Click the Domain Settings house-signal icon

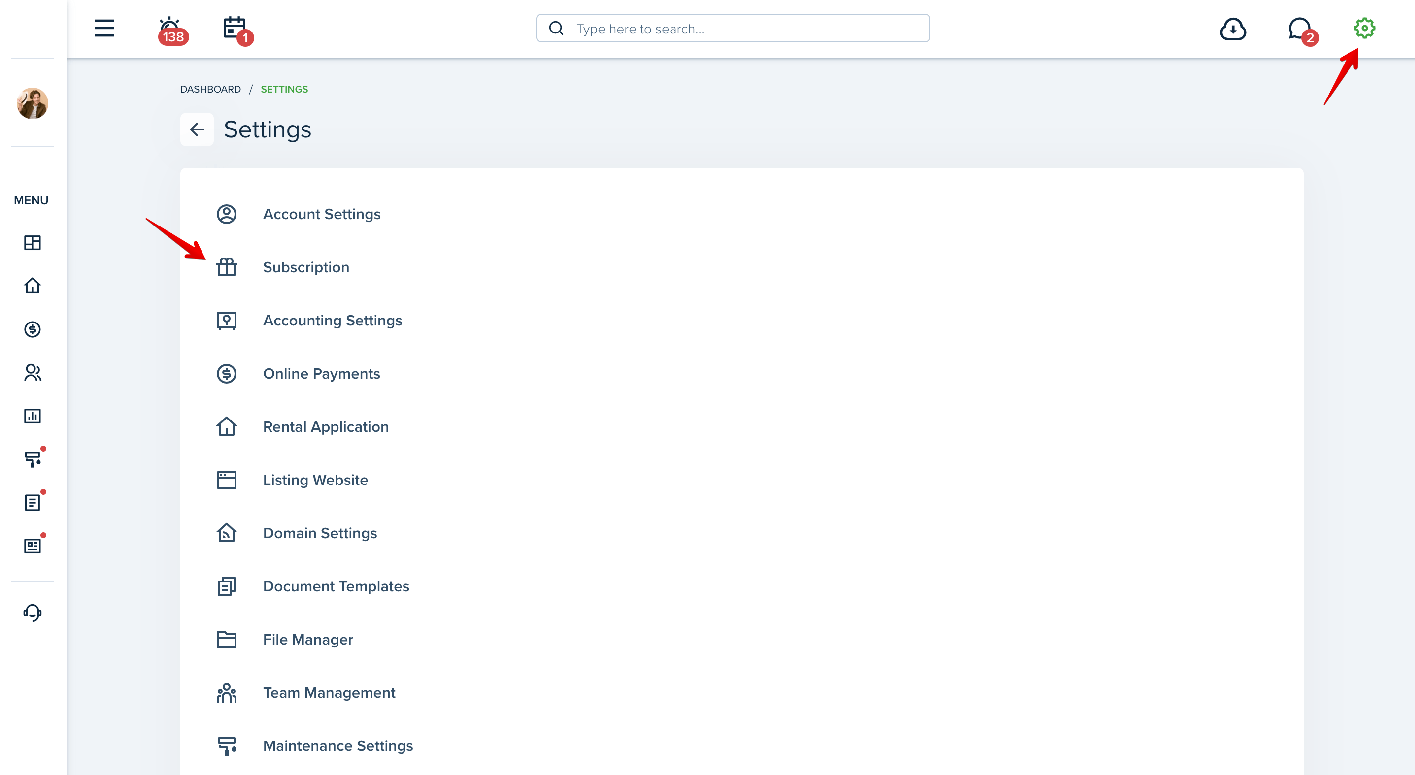coord(226,533)
